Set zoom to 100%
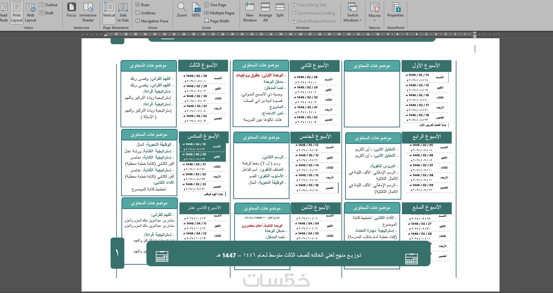 pyautogui.click(x=196, y=10)
